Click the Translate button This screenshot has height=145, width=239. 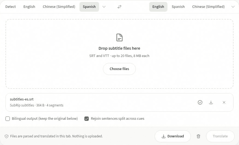click(220, 136)
